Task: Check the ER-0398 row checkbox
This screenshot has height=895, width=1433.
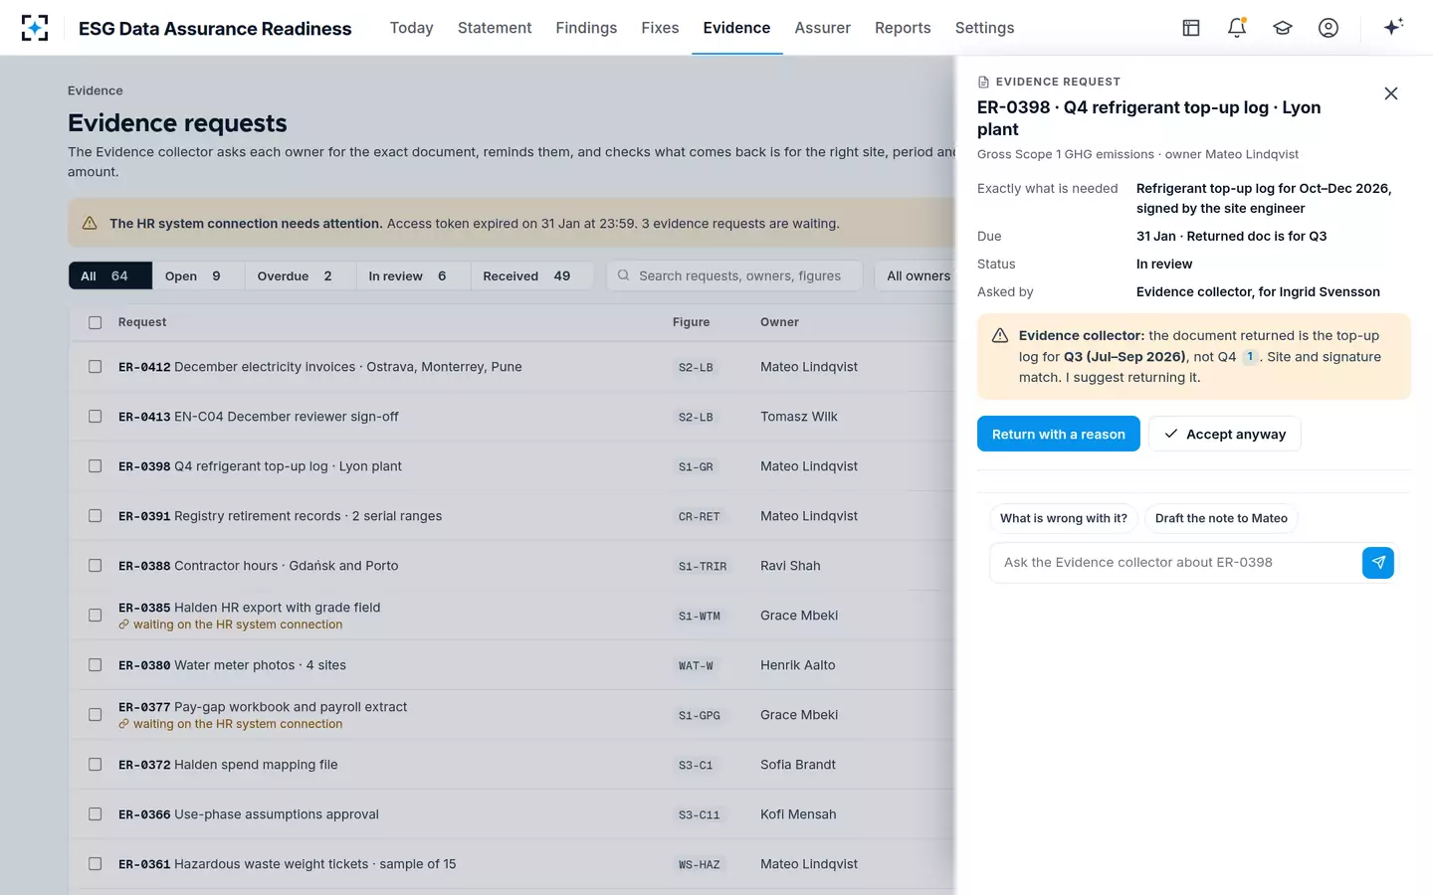Action: 96,466
